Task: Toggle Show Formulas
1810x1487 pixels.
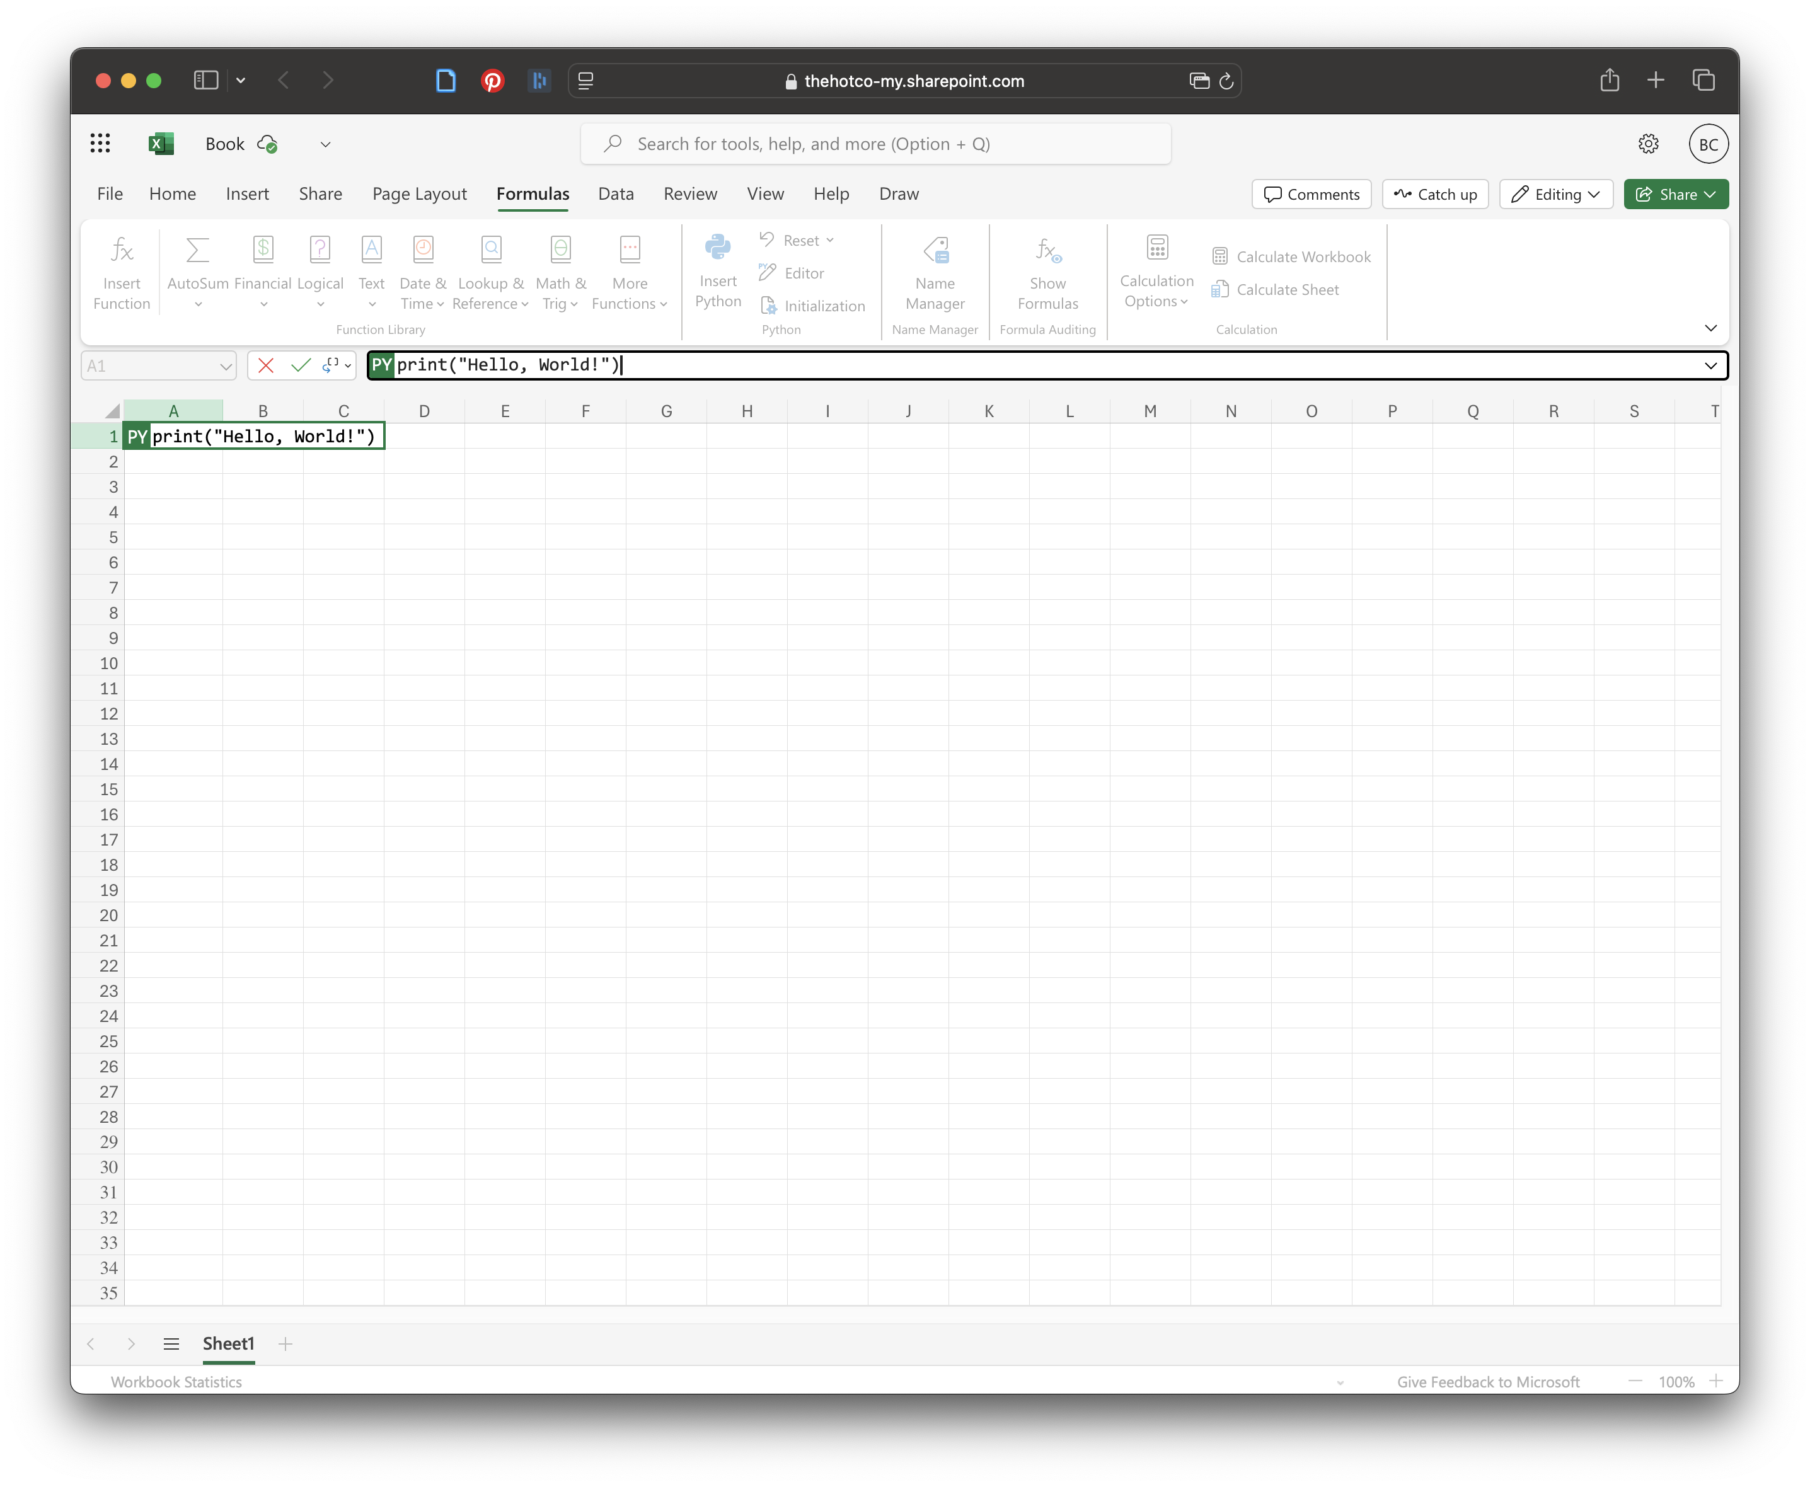Action: pyautogui.click(x=1047, y=272)
